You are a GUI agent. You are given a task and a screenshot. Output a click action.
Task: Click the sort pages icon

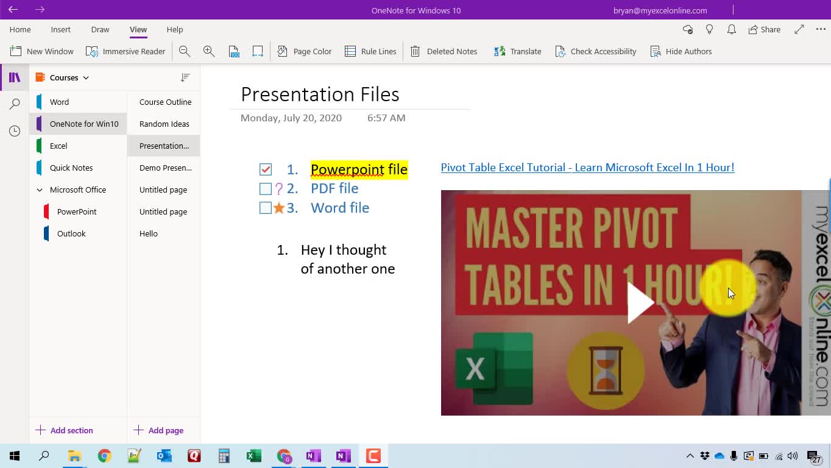(185, 77)
